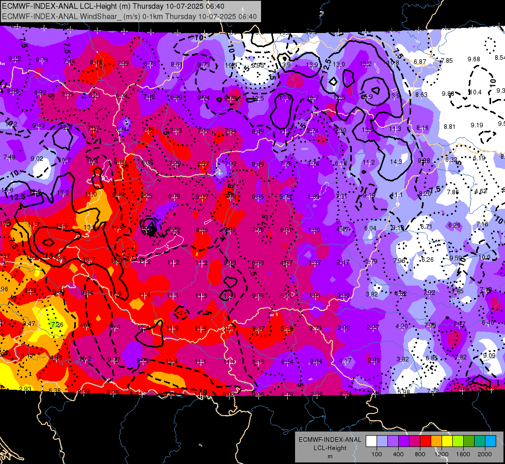
Task: Click the wind shear value 1.69
Action: [x=314, y=197]
